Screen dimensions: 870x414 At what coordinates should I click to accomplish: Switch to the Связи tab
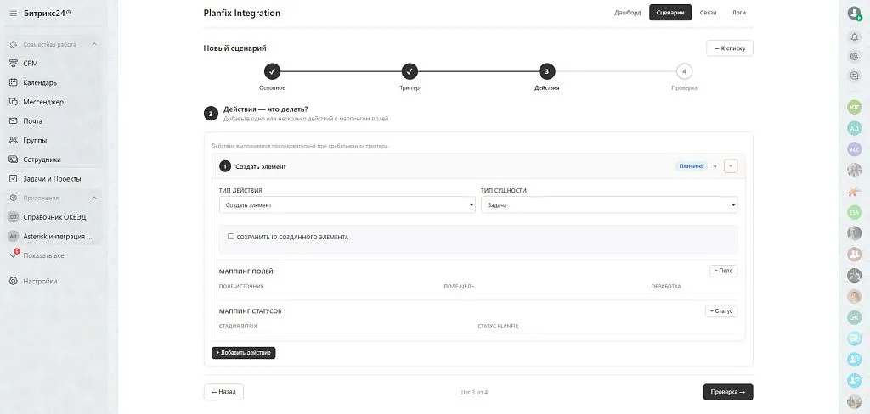pos(708,13)
